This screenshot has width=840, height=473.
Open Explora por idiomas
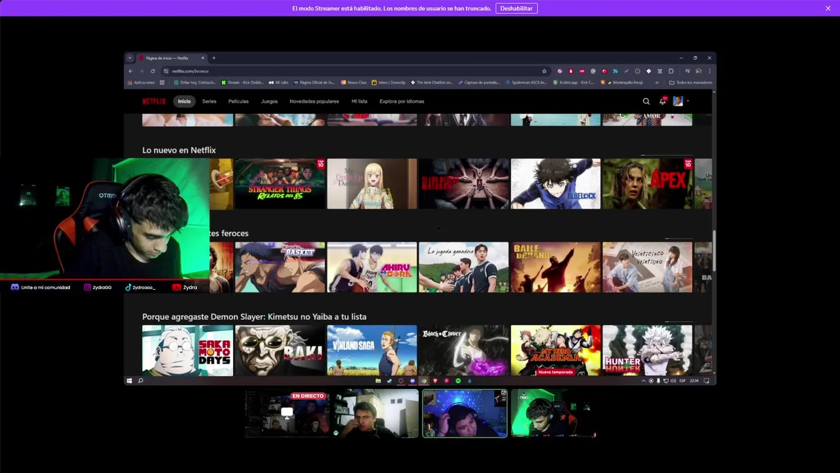402,101
